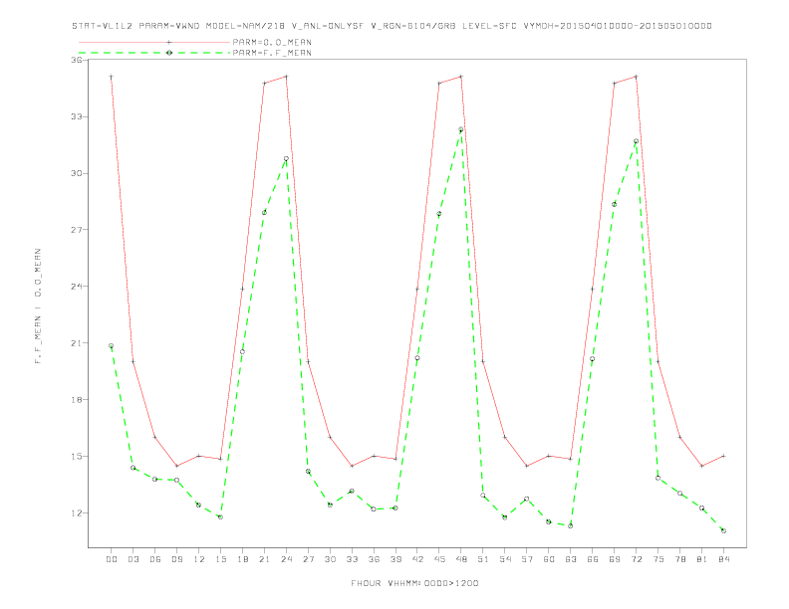Click the y-axis tick label 27
Viewport: 789px width, 609px height.
pyautogui.click(x=76, y=230)
